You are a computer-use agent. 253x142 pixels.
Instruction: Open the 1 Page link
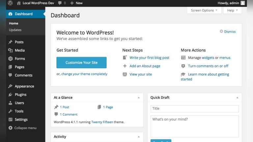point(108,107)
